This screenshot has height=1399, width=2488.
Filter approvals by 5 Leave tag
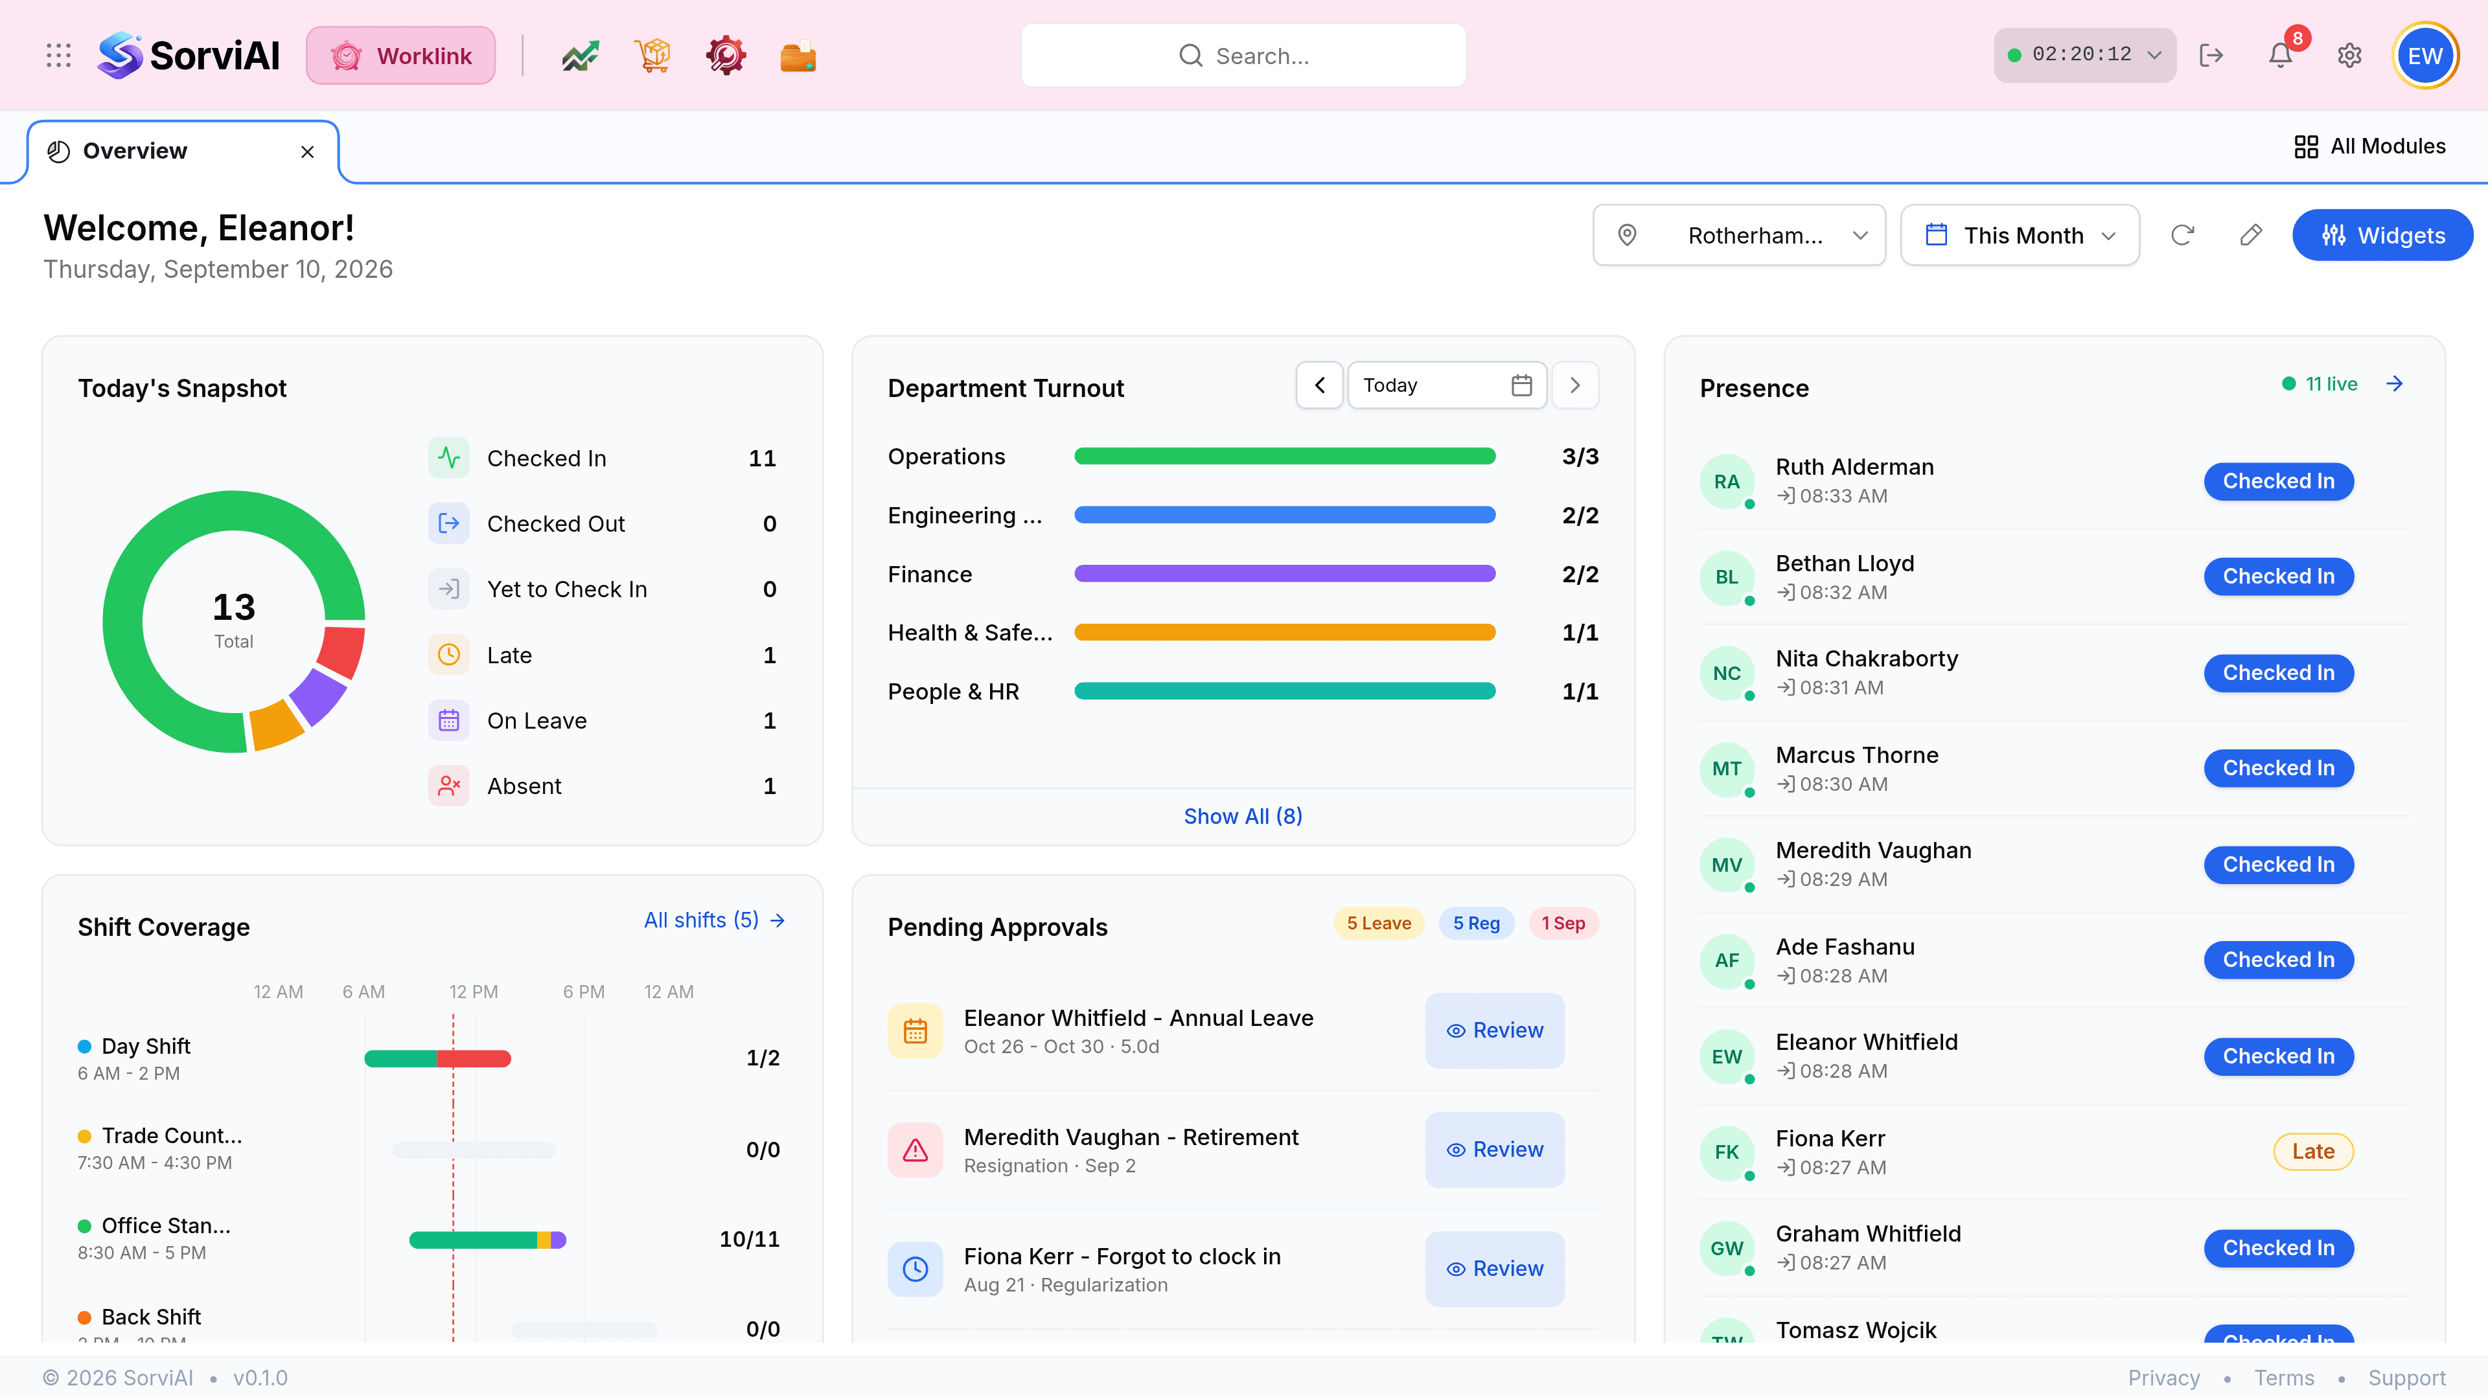[x=1379, y=923]
